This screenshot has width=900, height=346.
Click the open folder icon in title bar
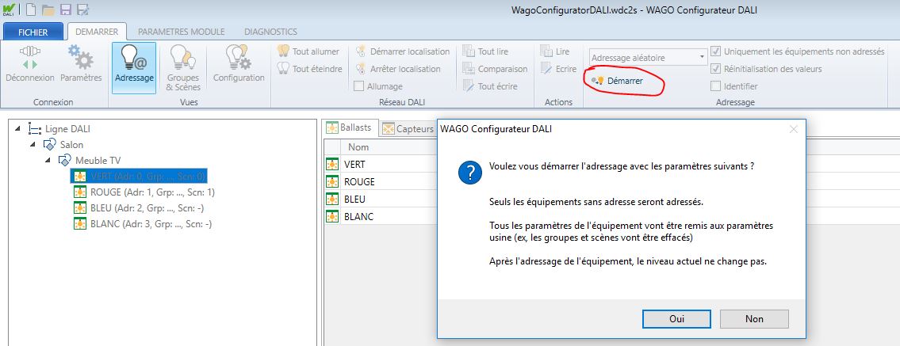point(49,10)
